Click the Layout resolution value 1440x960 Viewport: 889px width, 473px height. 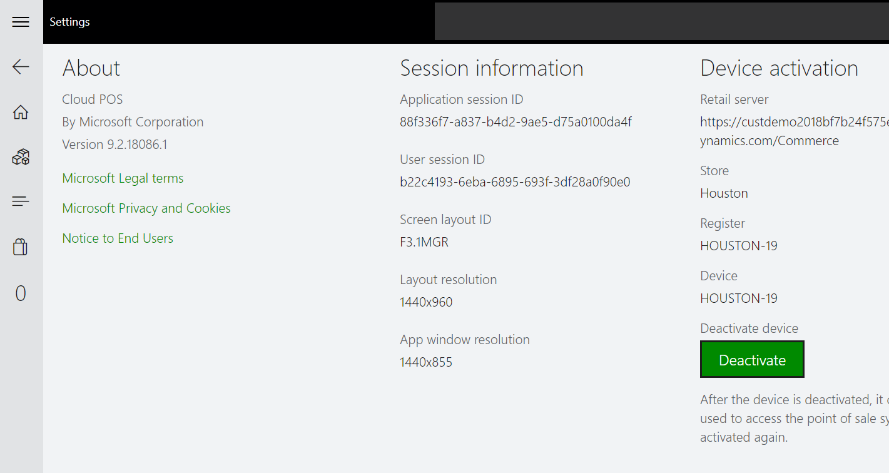(426, 302)
